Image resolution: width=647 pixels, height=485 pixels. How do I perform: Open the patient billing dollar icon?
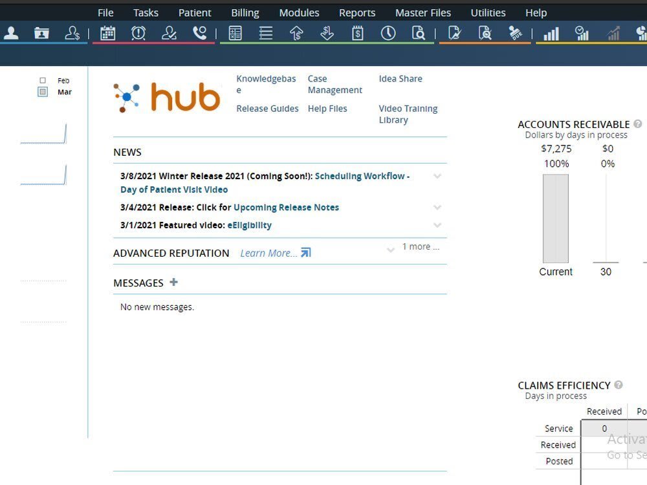click(x=72, y=33)
